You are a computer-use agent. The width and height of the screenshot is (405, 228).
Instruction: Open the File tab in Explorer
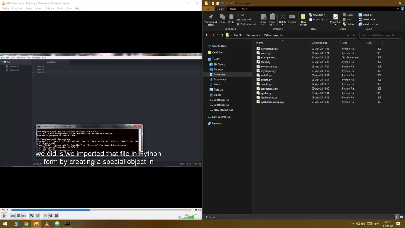click(x=209, y=9)
